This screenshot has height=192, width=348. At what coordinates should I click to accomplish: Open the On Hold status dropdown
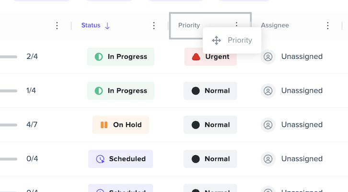[x=121, y=125]
